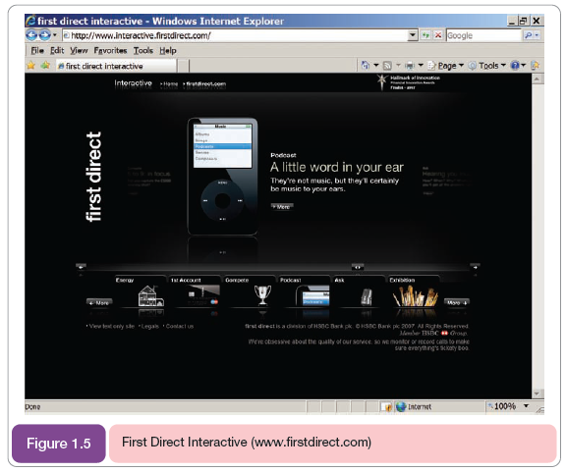
Task: Click the Add to Favorites icon
Action: [45, 66]
